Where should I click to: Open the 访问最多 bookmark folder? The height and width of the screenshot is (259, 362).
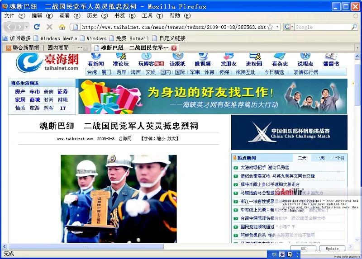coord(17,38)
